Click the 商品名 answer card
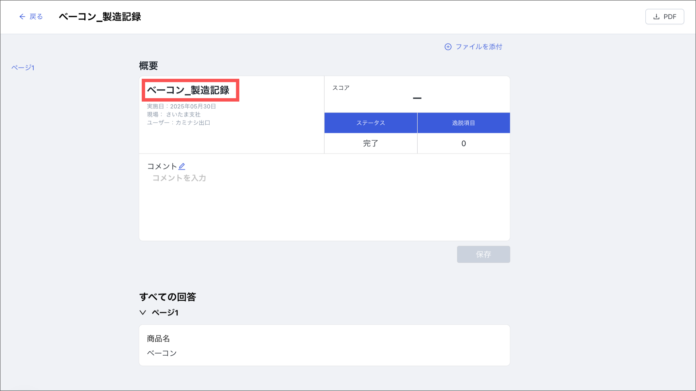This screenshot has width=696, height=391. (324, 345)
